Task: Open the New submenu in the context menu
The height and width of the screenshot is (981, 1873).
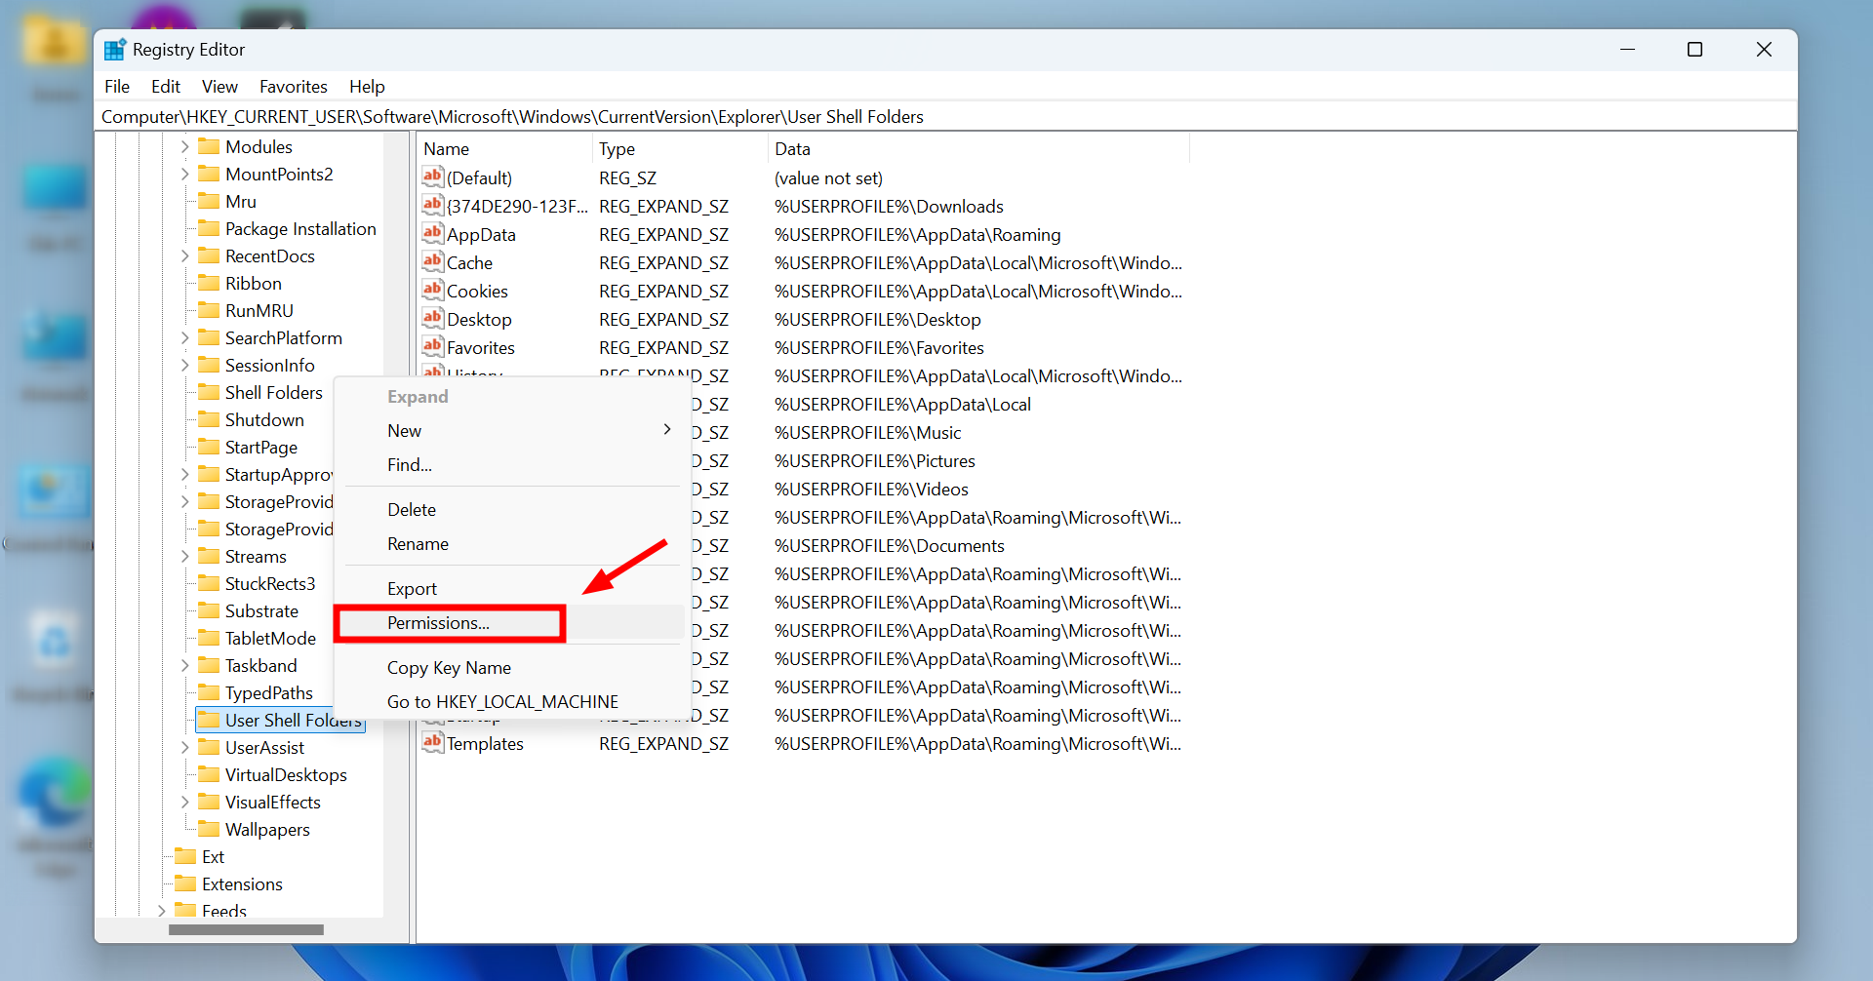Action: click(404, 430)
